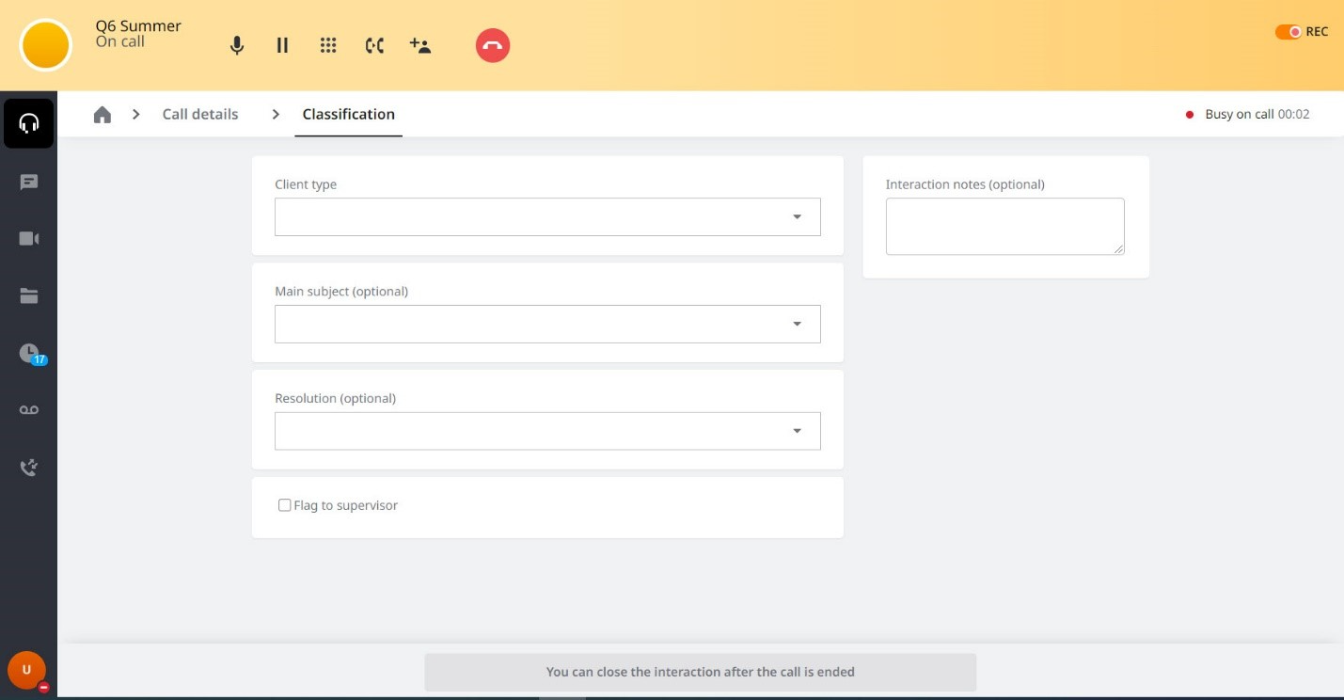Put the call on hold with the pause icon

pyautogui.click(x=282, y=45)
